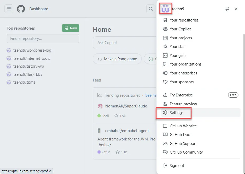Screen dimensions: 245x174
Task: Open taeho9/wordpress-log repository link
Action: point(32,50)
